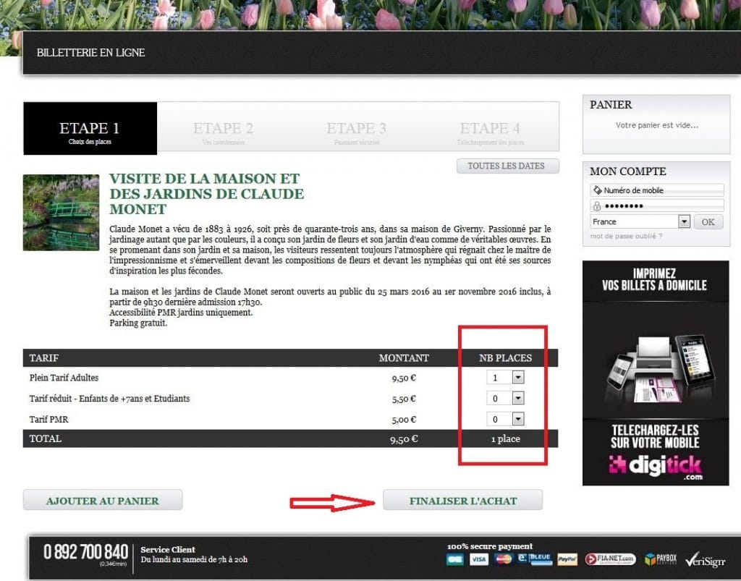Click the BILLETTERIE EN LIGNE header title
The image size is (741, 581).
(90, 52)
